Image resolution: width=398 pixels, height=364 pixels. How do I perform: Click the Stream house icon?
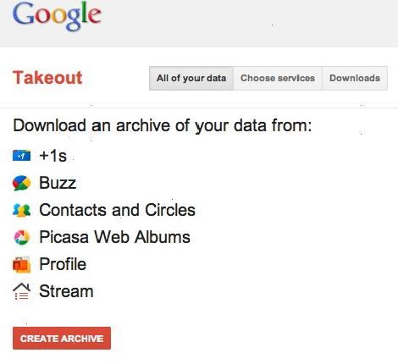coord(21,291)
